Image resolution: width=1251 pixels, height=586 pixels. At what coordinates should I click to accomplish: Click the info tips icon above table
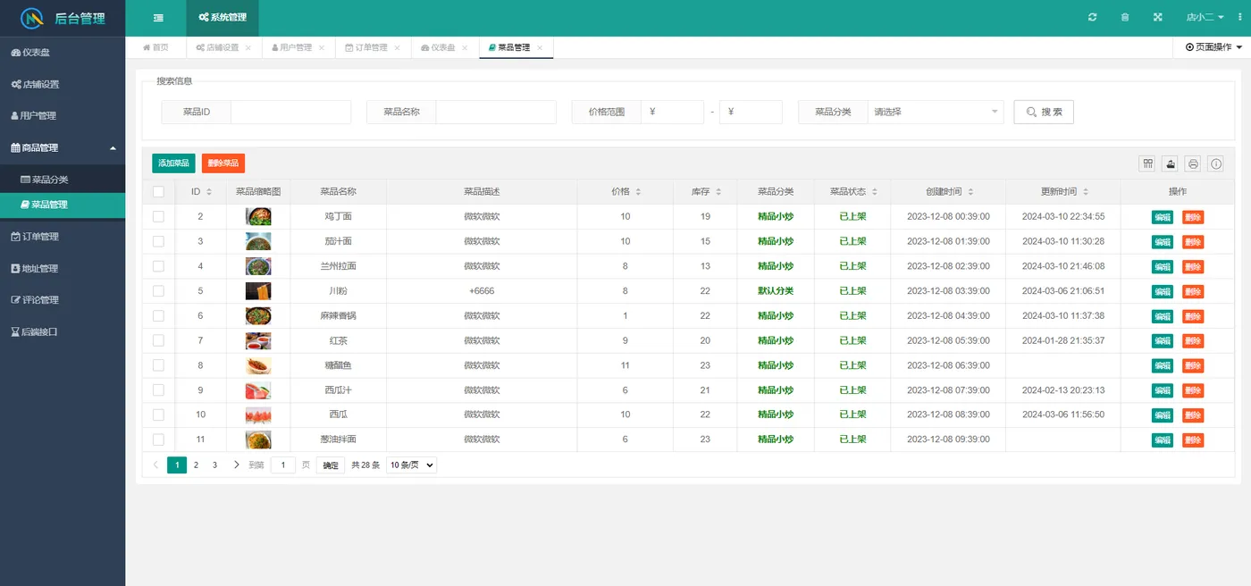(1216, 163)
